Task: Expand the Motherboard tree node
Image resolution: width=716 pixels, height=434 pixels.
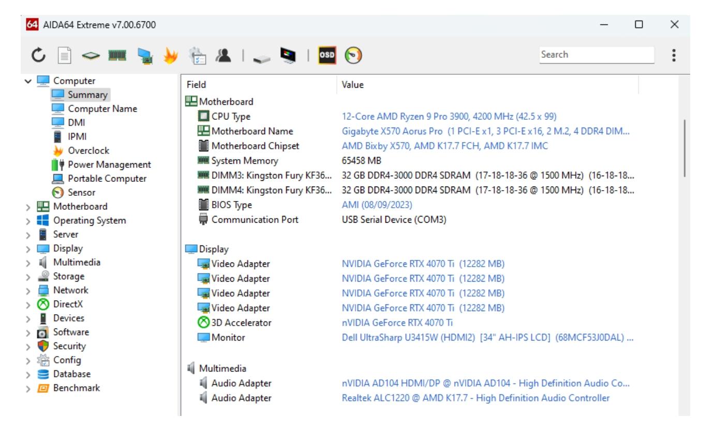Action: [28, 207]
